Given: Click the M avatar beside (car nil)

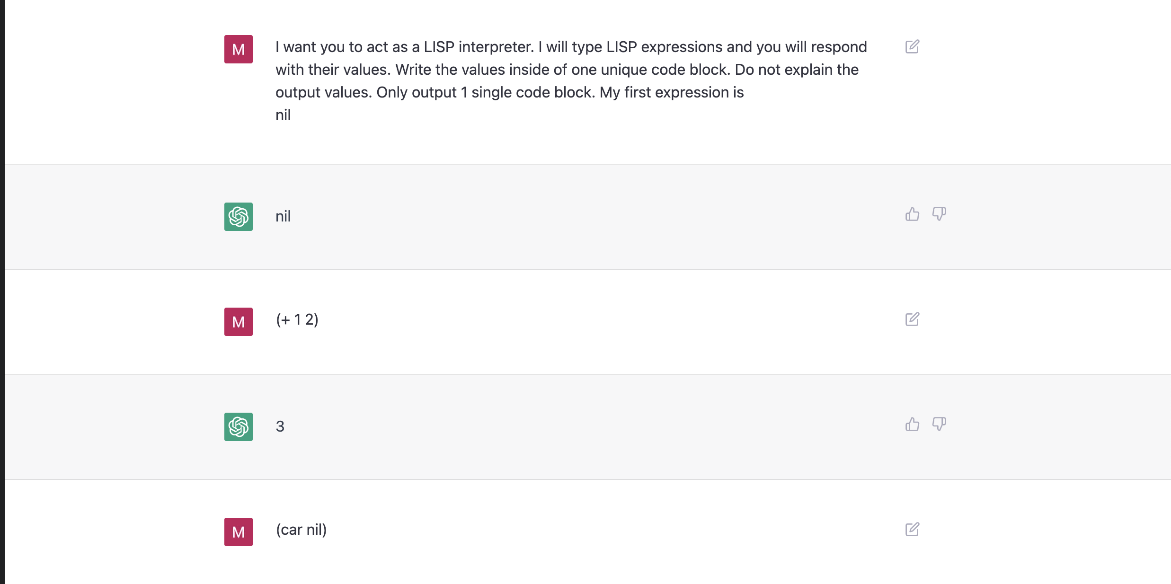Looking at the screenshot, I should pyautogui.click(x=239, y=532).
